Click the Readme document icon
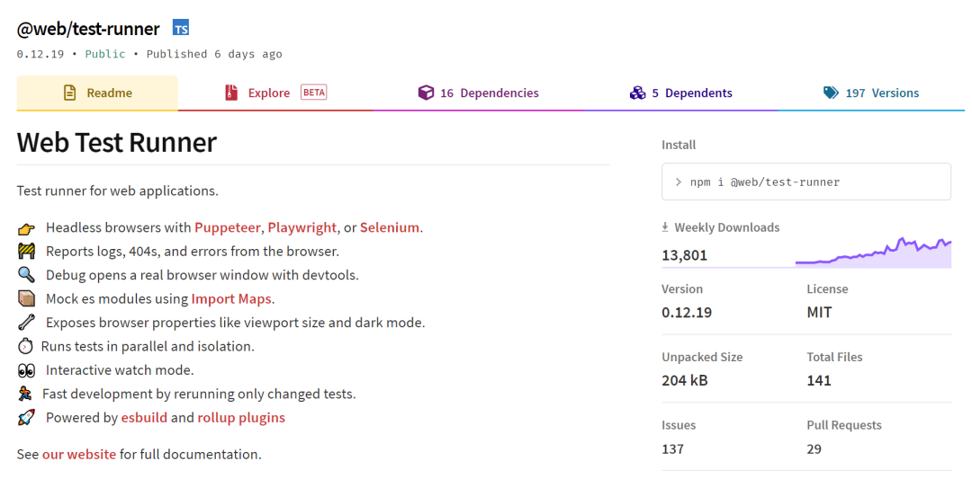Viewport: 972px width, 479px height. pos(69,93)
